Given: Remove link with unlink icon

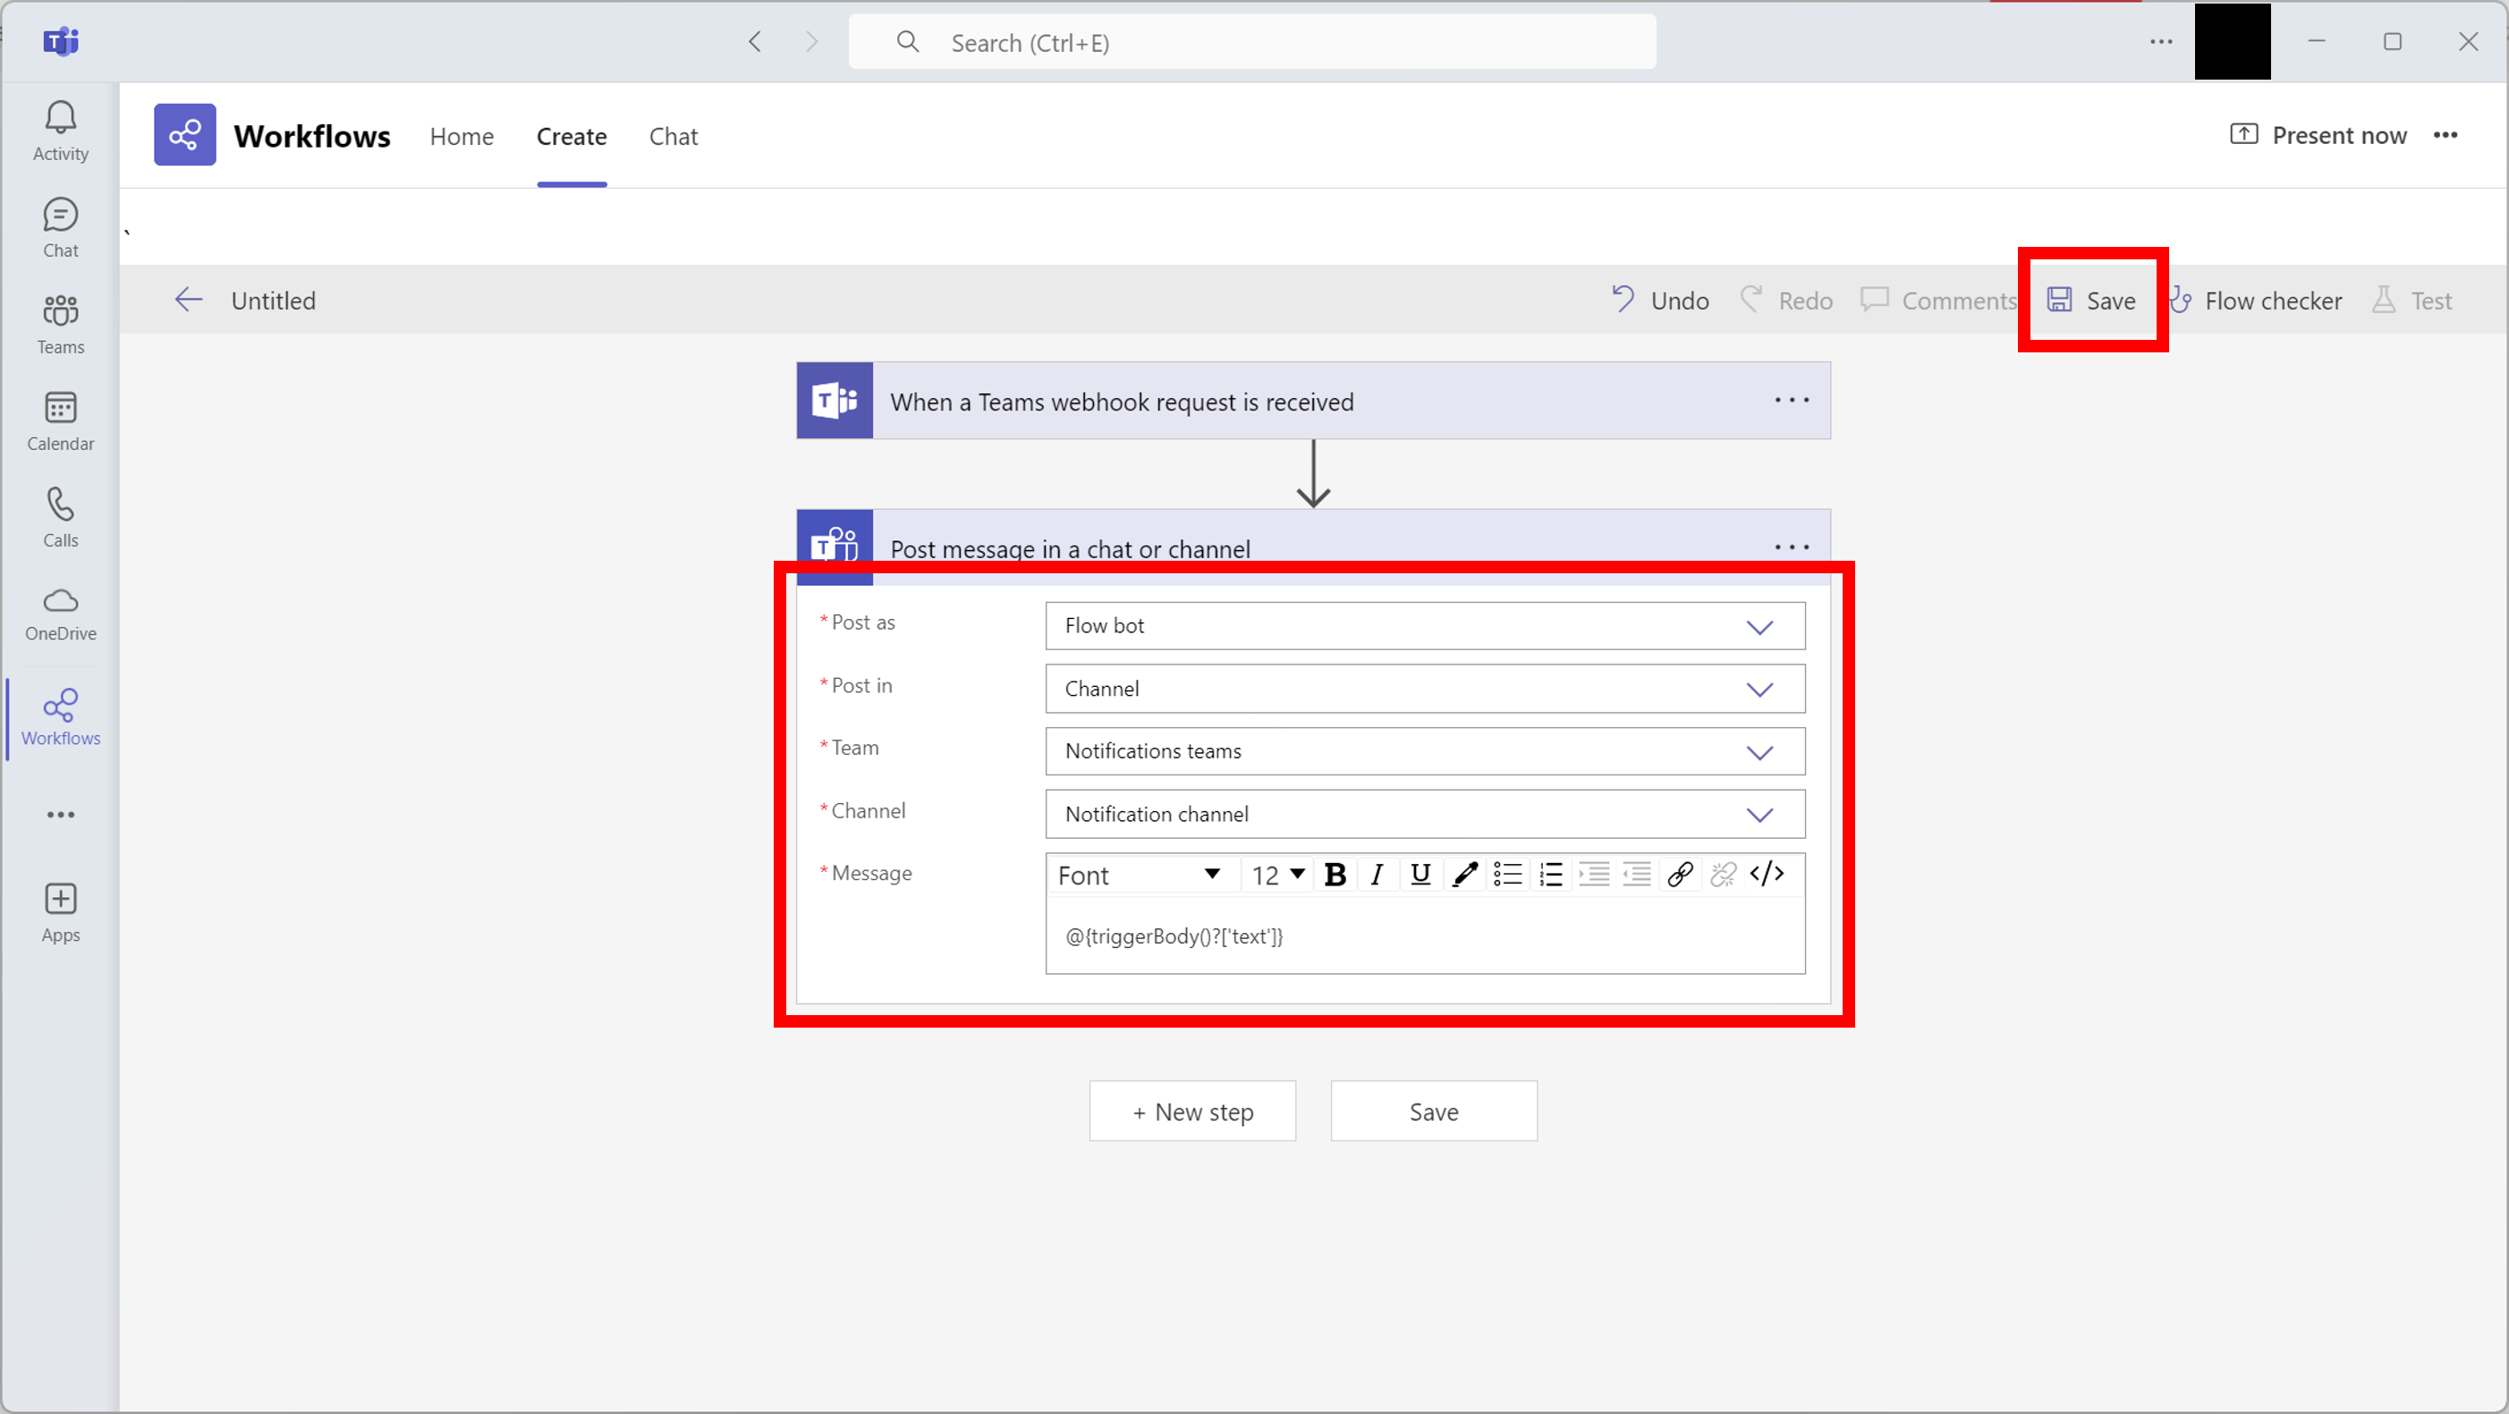Looking at the screenshot, I should tap(1723, 875).
